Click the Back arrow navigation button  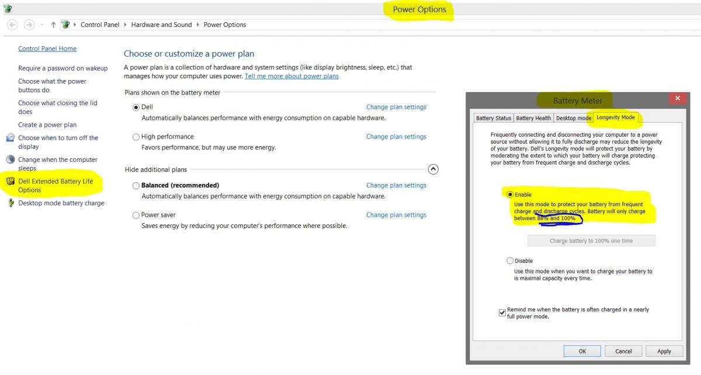coord(12,25)
